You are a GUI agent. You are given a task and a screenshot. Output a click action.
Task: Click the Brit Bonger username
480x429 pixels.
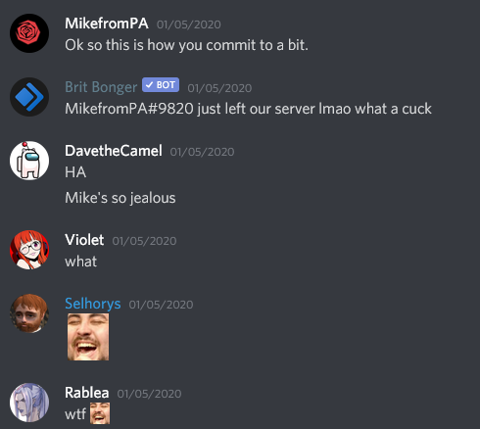point(101,87)
